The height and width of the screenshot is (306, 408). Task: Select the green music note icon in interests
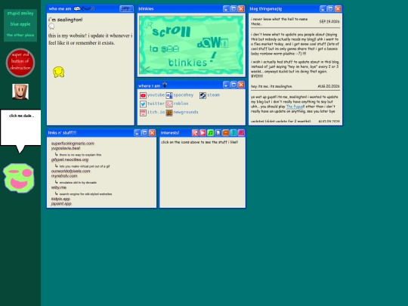click(210, 133)
